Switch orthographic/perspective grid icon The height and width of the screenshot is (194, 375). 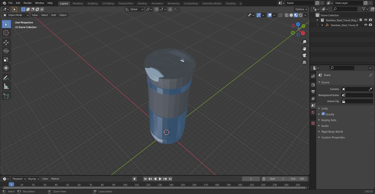304,62
